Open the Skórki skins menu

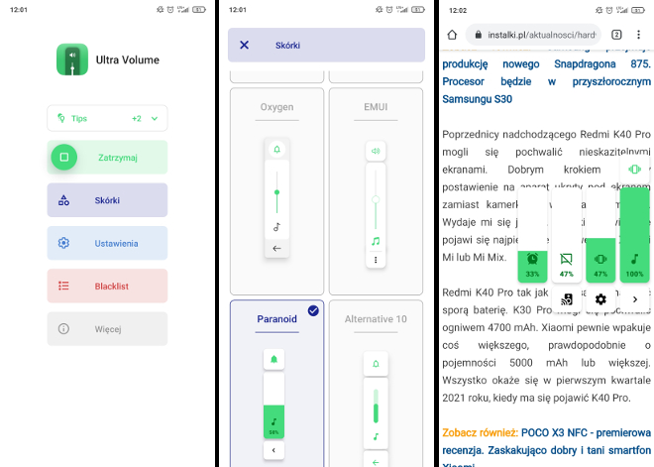pyautogui.click(x=107, y=200)
